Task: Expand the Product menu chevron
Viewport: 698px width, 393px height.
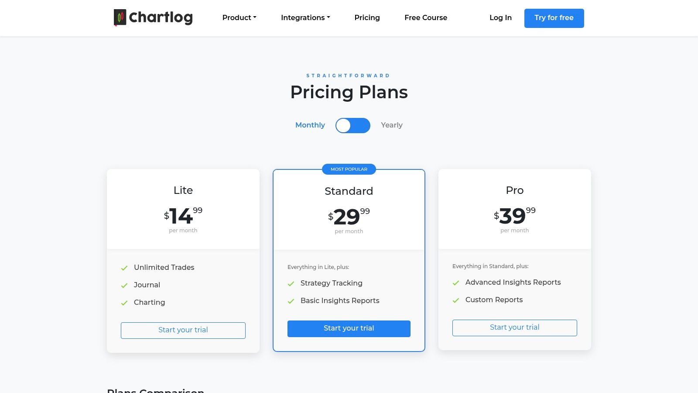Action: pos(255,17)
